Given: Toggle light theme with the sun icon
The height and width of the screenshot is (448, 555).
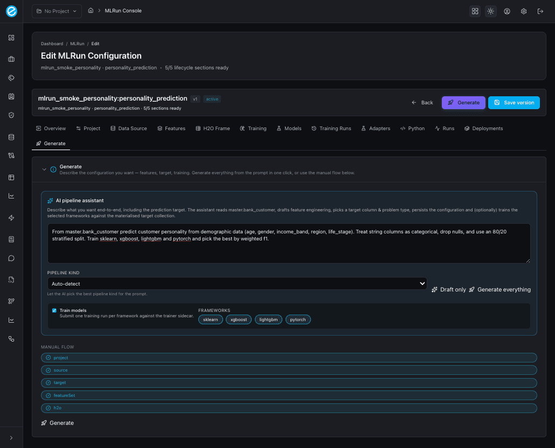Looking at the screenshot, I should pos(490,11).
